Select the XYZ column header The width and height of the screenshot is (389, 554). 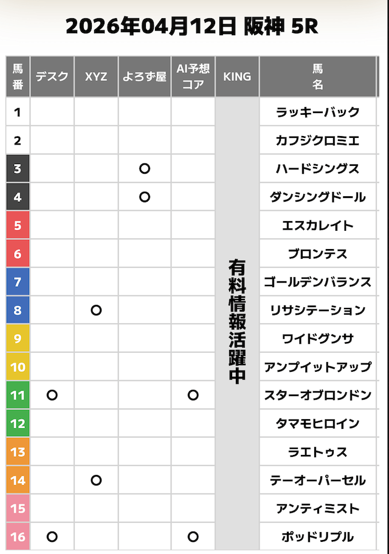coord(96,77)
